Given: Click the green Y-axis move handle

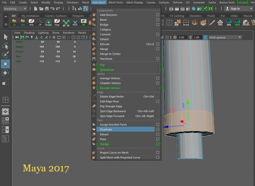Looking at the screenshot, I should pyautogui.click(x=188, y=102).
